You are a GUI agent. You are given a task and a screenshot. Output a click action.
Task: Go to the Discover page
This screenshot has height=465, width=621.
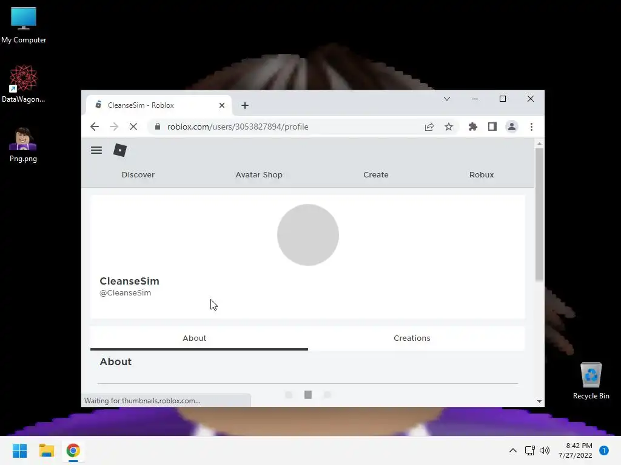138,175
